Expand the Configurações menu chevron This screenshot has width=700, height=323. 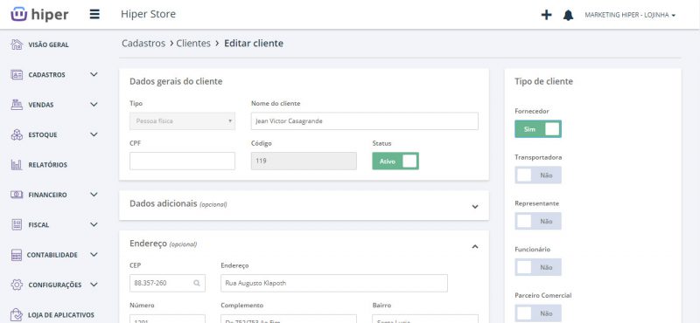[94, 285]
